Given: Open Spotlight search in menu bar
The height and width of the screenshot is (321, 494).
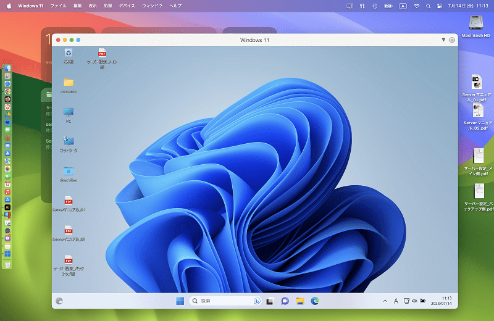Looking at the screenshot, I should pos(428,6).
